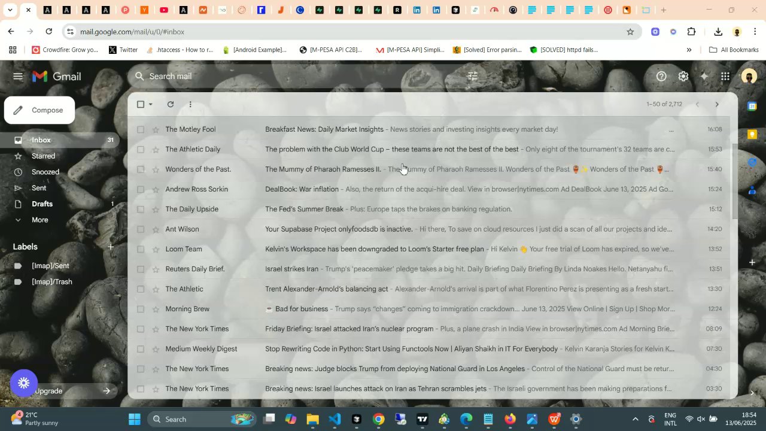Select Ant Wilson email checkbox
The width and height of the screenshot is (766, 431).
(141, 229)
